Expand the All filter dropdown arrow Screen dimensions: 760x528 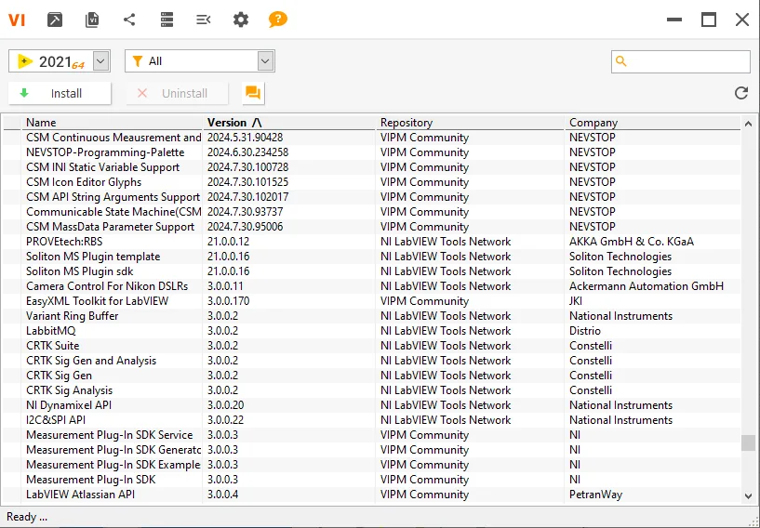(264, 61)
